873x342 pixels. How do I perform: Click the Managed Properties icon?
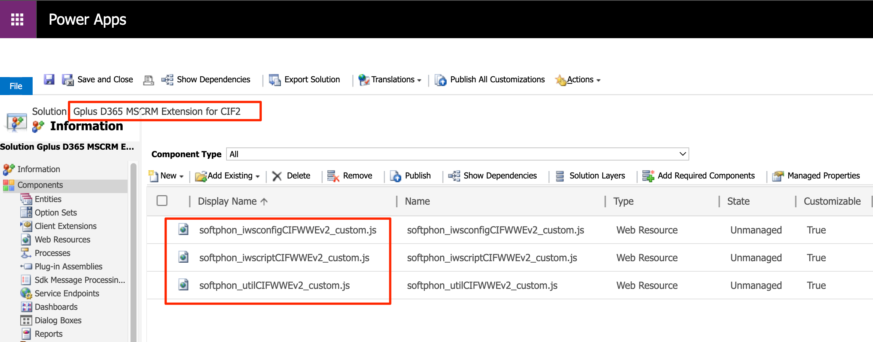pos(778,176)
